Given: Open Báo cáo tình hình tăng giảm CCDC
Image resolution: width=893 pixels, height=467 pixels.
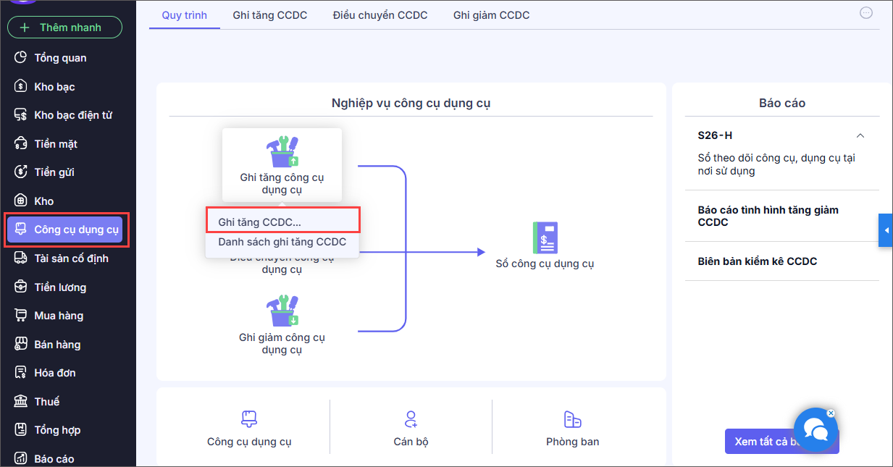Looking at the screenshot, I should pyautogui.click(x=768, y=216).
